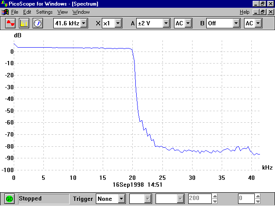This screenshot has height=206, width=275.
Task: Expand the Trigger None dropdown
Action: pos(121,199)
